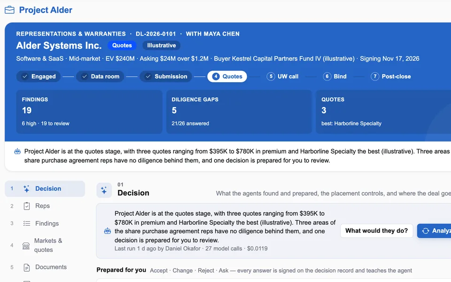Run the Analyze button
Viewport: 451px width, 282px height.
pos(434,231)
